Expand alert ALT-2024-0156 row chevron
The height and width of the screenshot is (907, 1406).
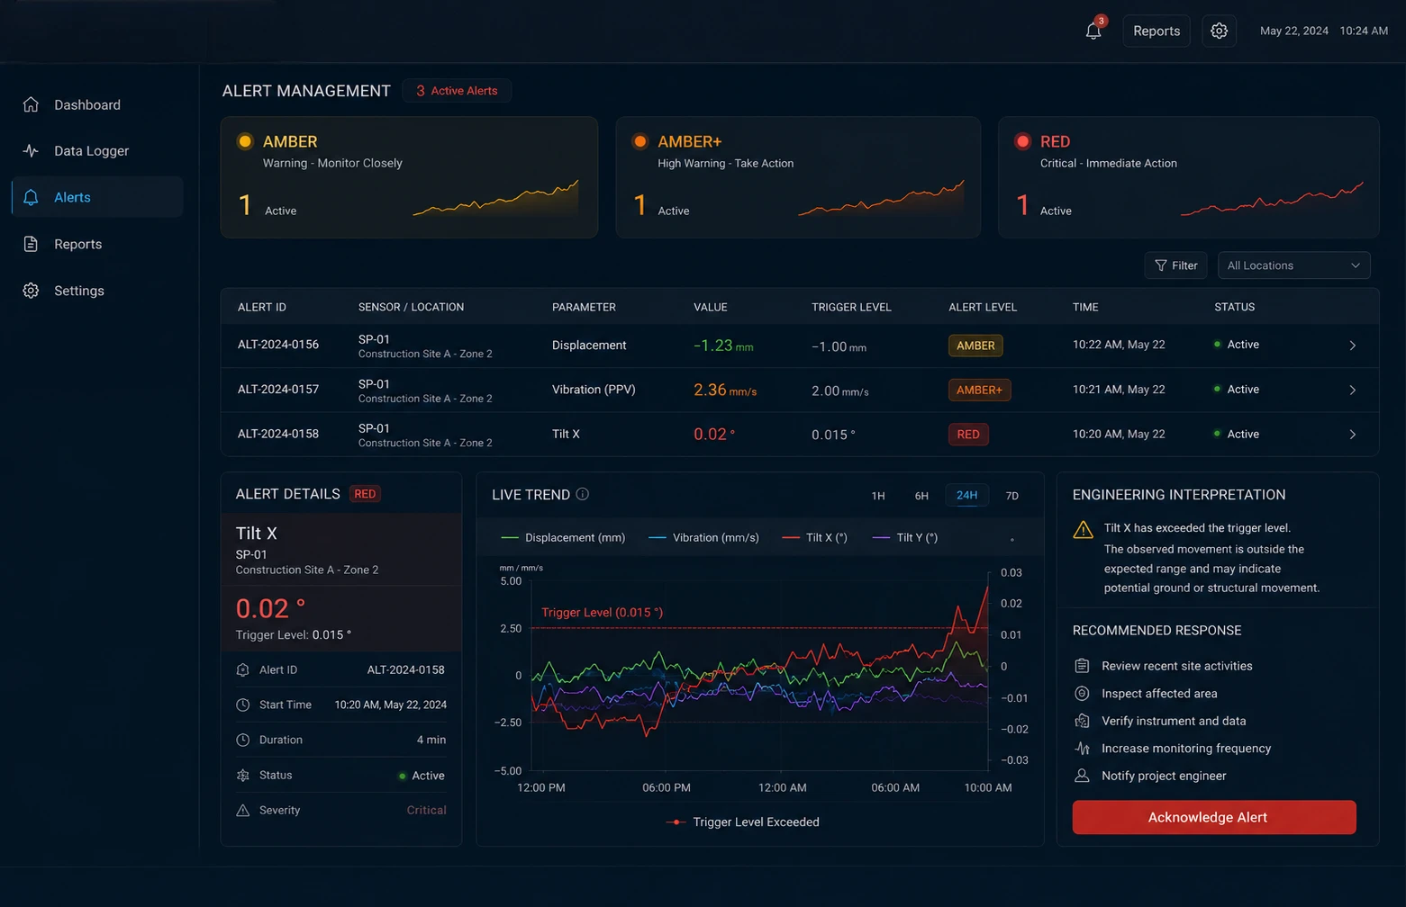click(x=1352, y=346)
